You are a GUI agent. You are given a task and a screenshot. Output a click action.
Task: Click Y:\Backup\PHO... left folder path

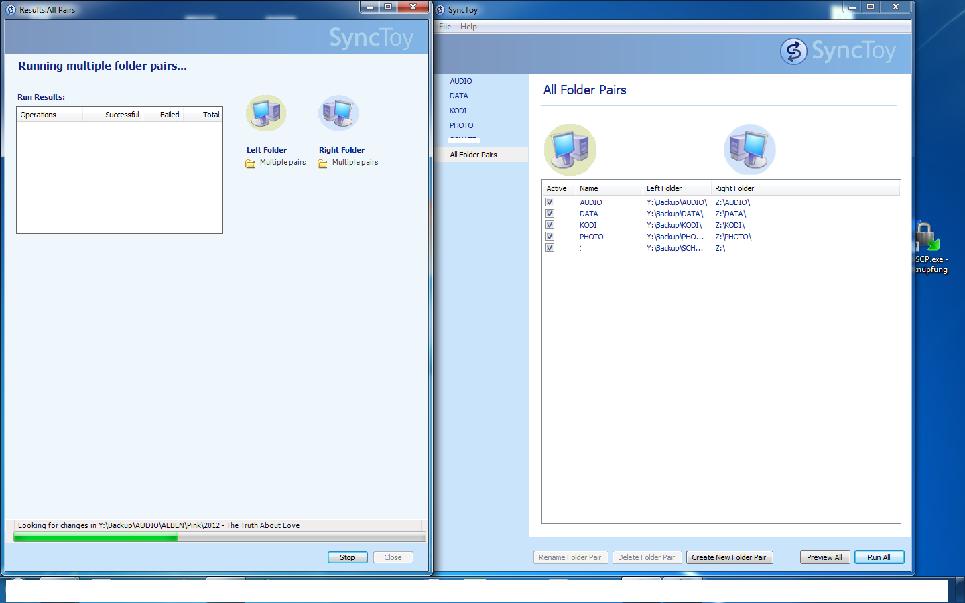tap(675, 237)
